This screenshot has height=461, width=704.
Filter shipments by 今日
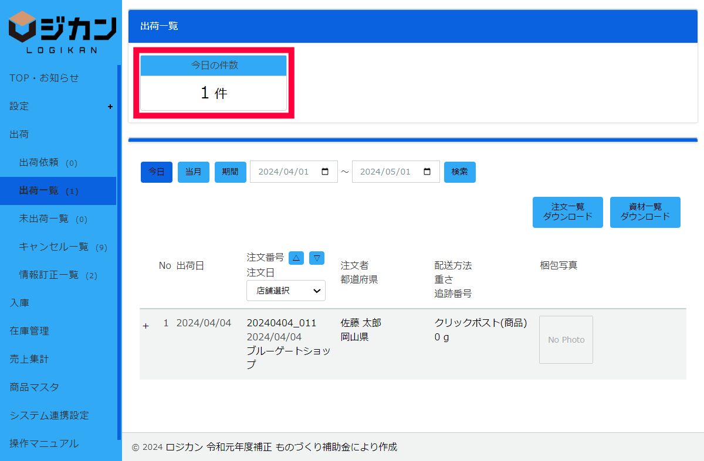click(157, 172)
